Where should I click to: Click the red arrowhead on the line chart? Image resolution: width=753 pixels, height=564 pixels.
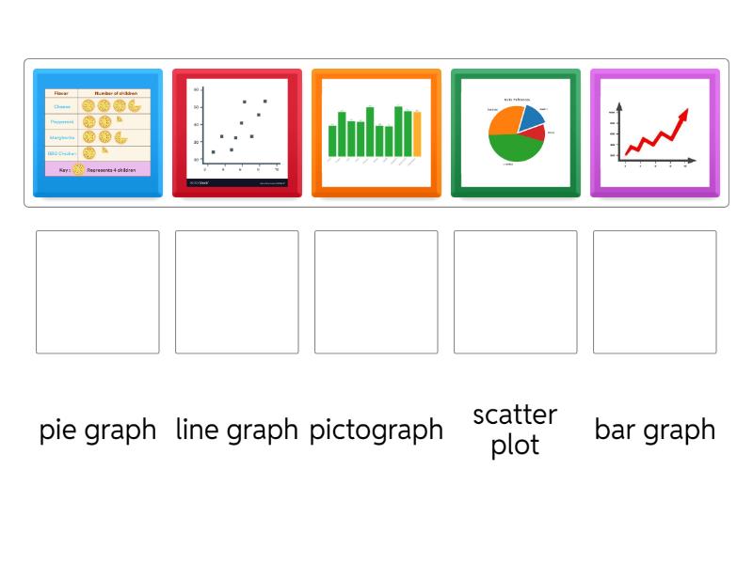[x=683, y=114]
